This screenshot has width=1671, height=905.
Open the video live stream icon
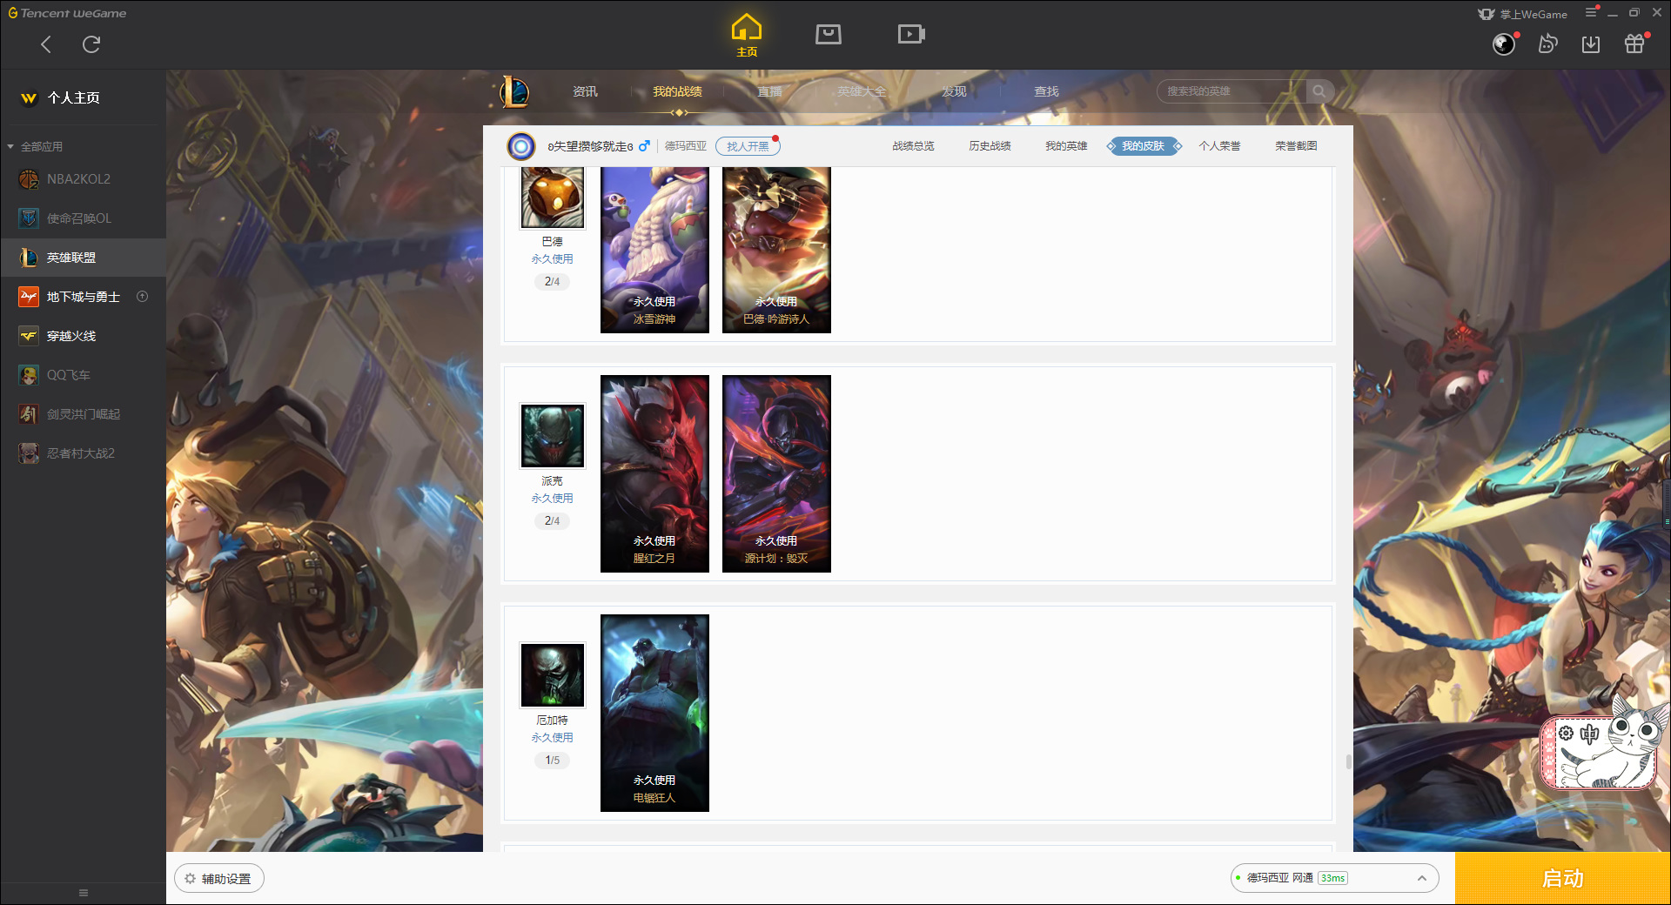coord(911,34)
